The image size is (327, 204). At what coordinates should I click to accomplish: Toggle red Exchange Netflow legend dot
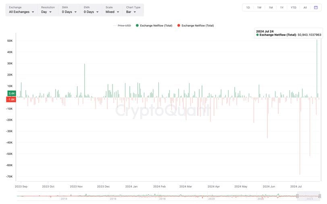pos(179,25)
